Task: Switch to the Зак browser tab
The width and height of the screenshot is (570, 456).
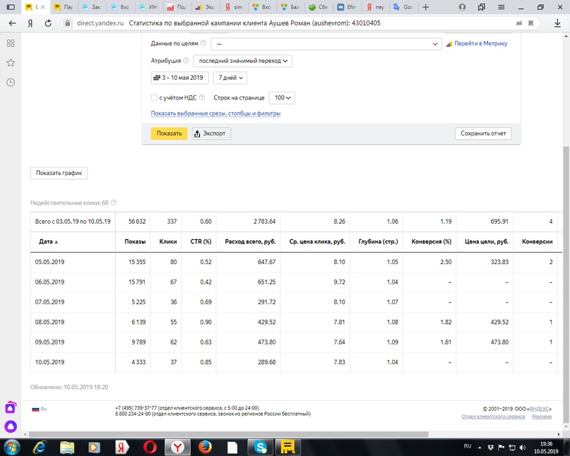Action: point(91,7)
